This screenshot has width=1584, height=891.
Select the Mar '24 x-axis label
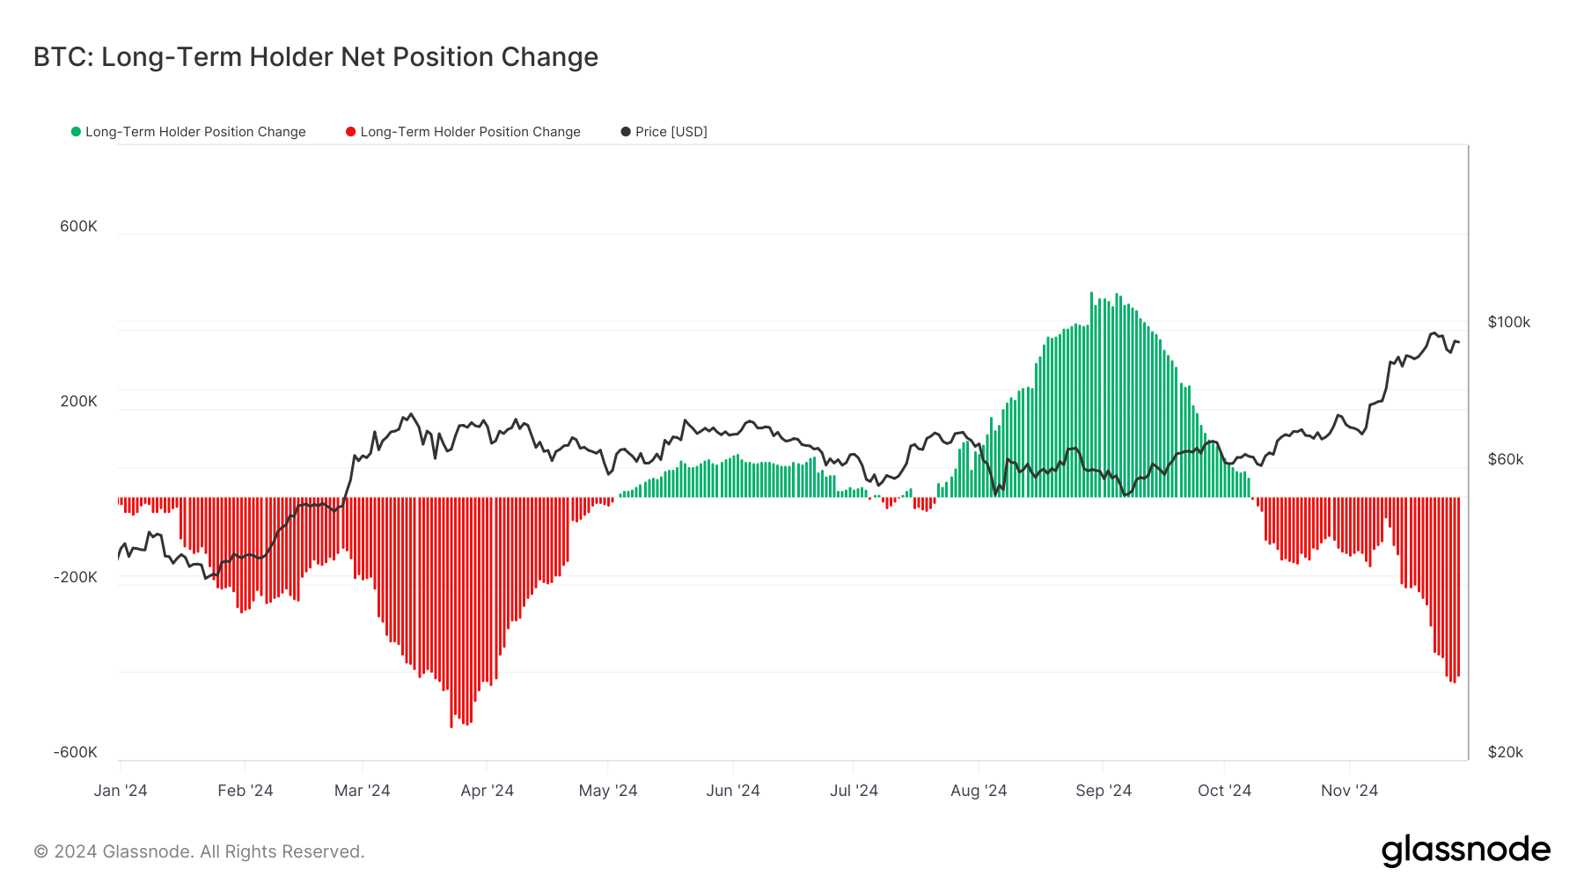[x=362, y=791]
